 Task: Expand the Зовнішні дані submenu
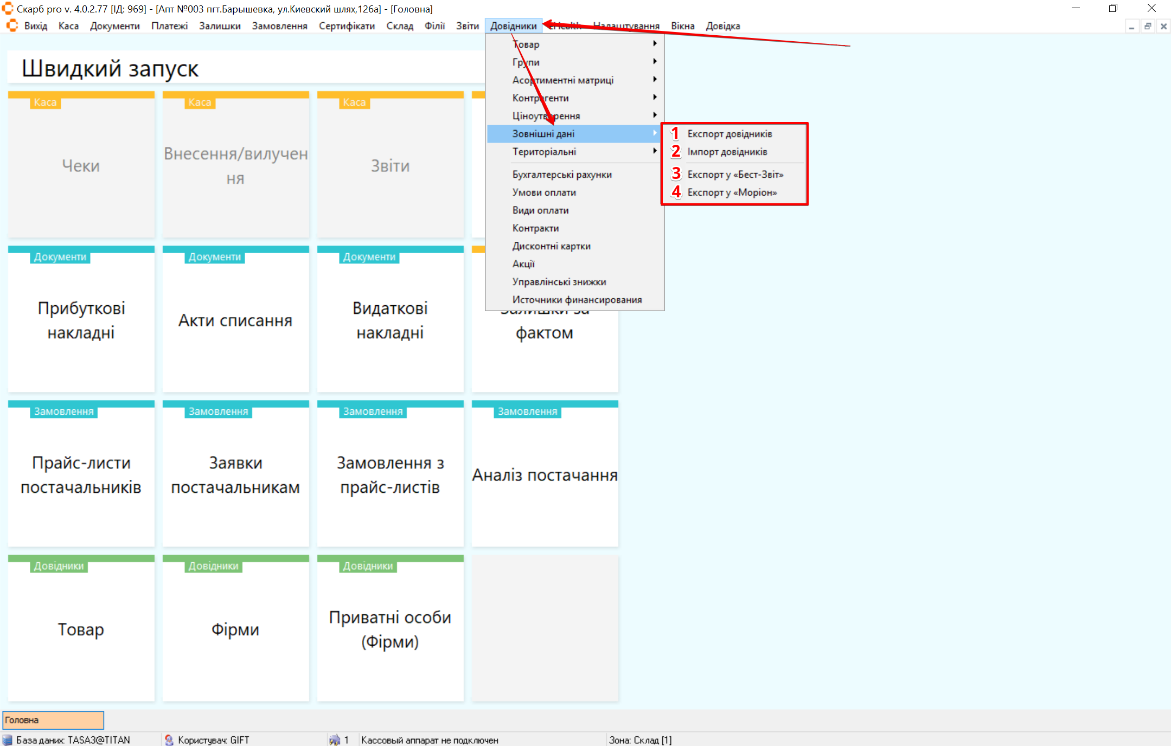pos(575,133)
